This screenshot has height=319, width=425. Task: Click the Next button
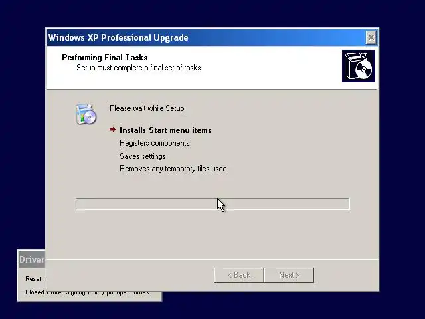pos(289,275)
